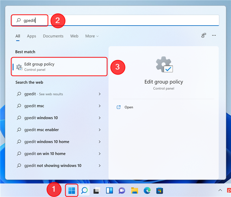Switch to the Apps tab
231x197 pixels.
tap(31, 36)
